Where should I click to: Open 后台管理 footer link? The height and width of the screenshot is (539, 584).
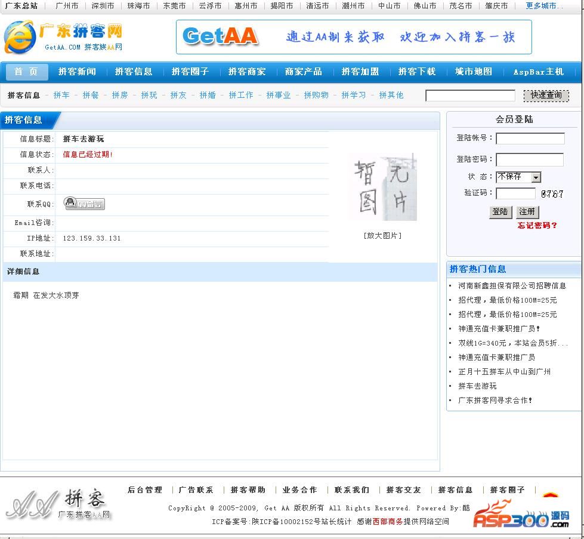(146, 490)
